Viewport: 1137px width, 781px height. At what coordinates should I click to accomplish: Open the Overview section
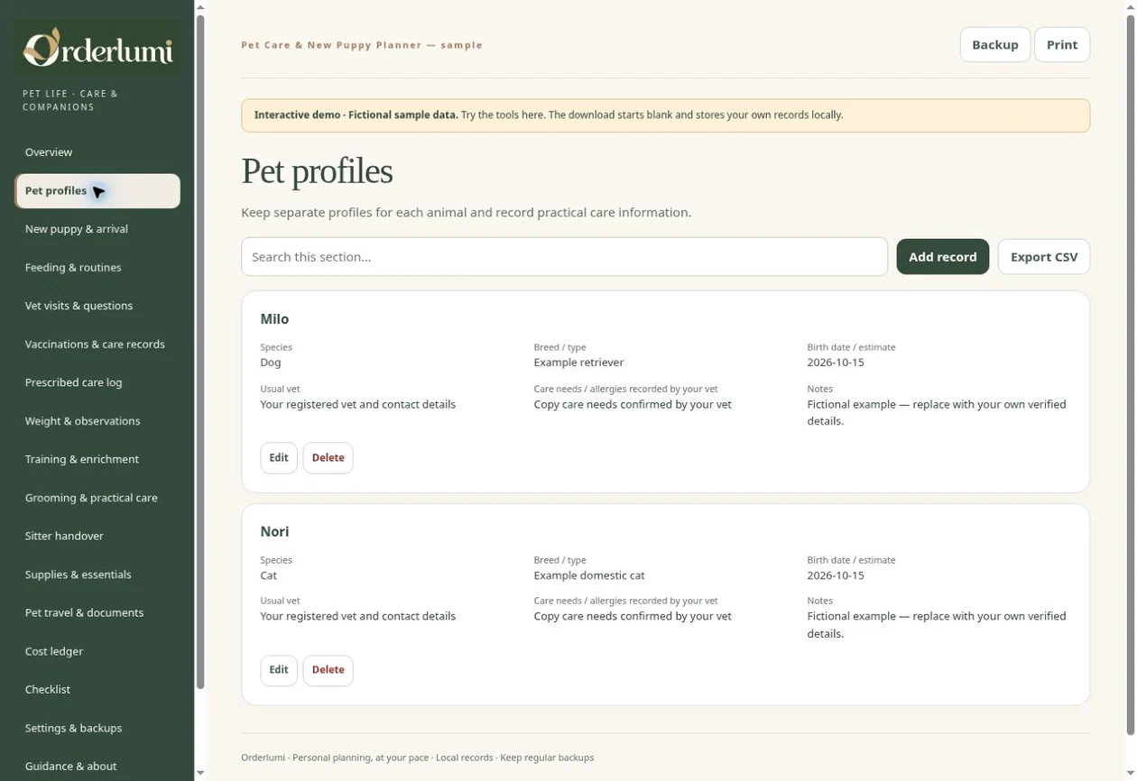(x=97, y=152)
